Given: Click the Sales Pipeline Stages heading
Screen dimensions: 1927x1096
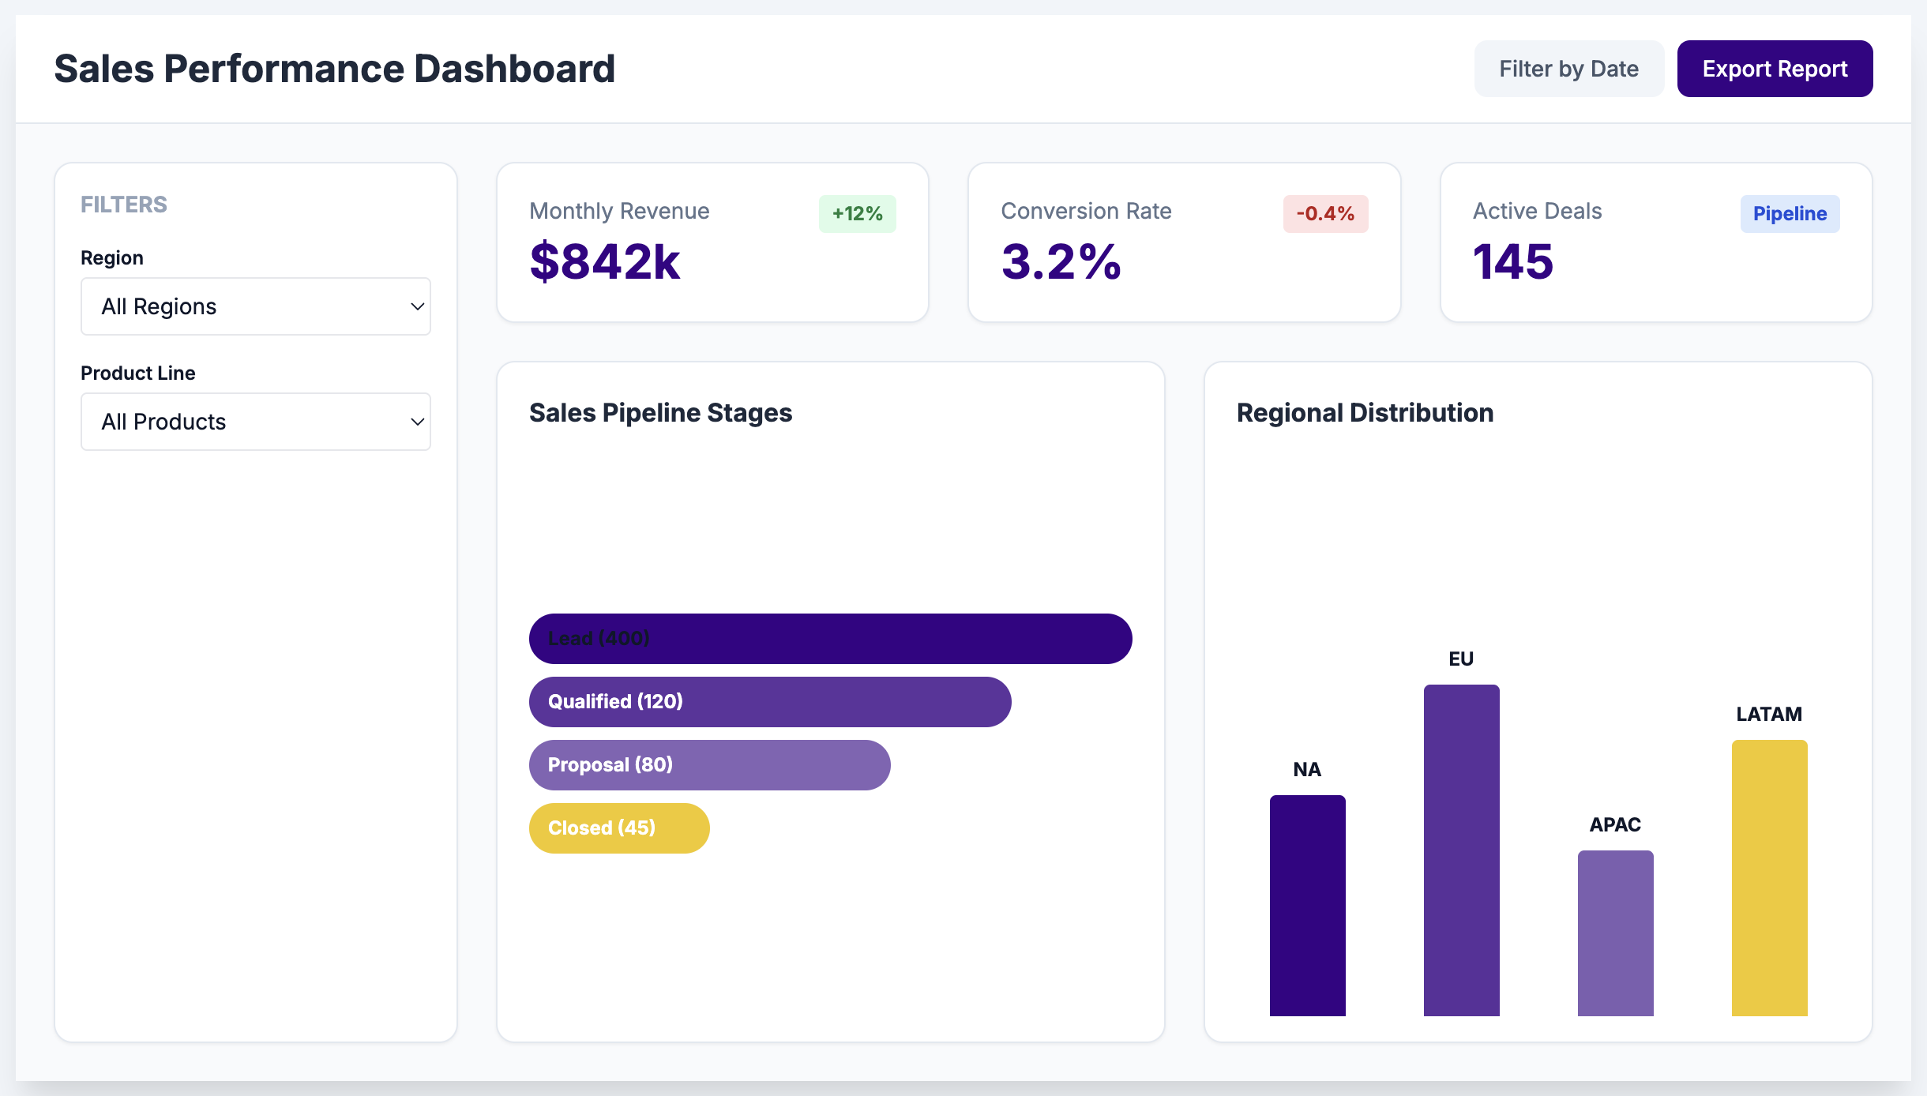Looking at the screenshot, I should [660, 412].
